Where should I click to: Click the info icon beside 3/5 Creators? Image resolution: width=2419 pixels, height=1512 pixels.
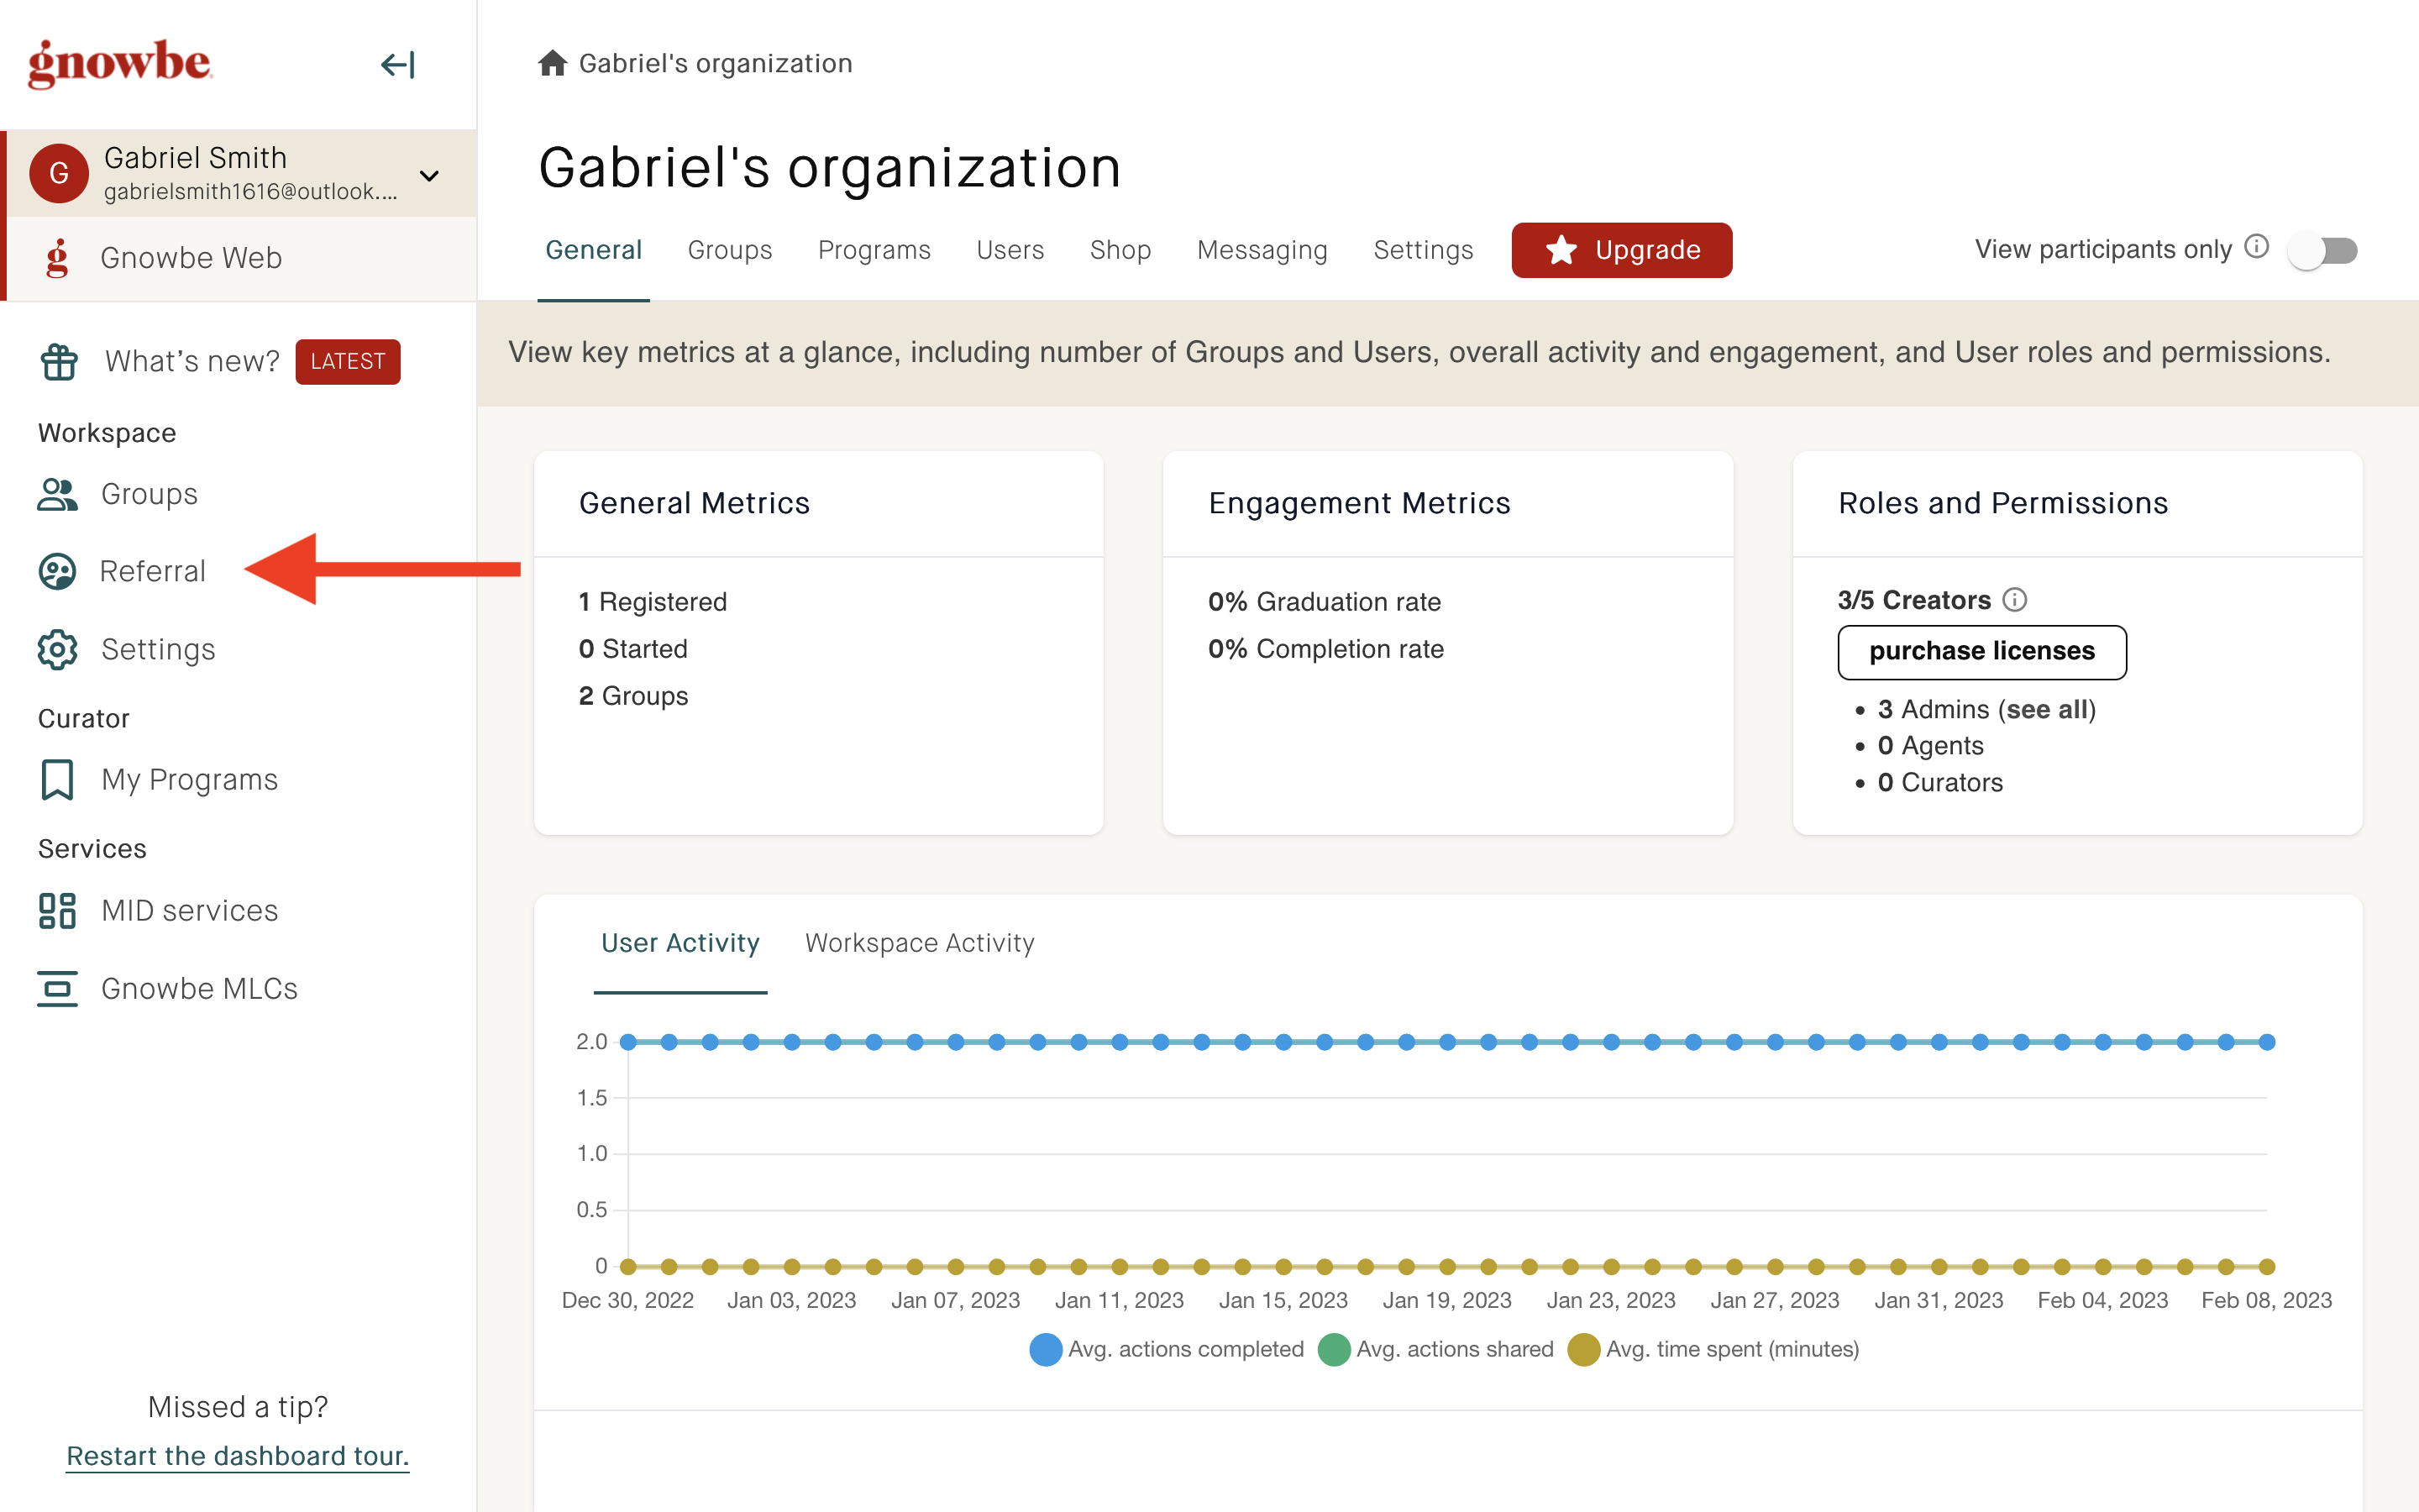tap(2015, 600)
